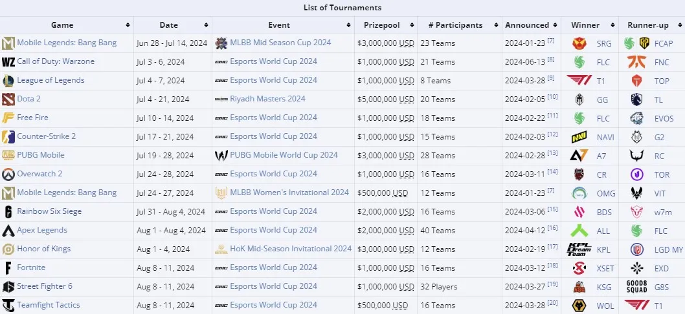Screen dimensions: 685x314
Task: Click the Teamfight Tactics game icon
Action: click(8, 305)
